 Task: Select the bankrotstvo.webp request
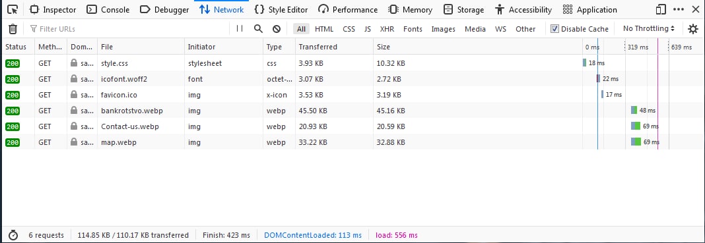[352, 111]
